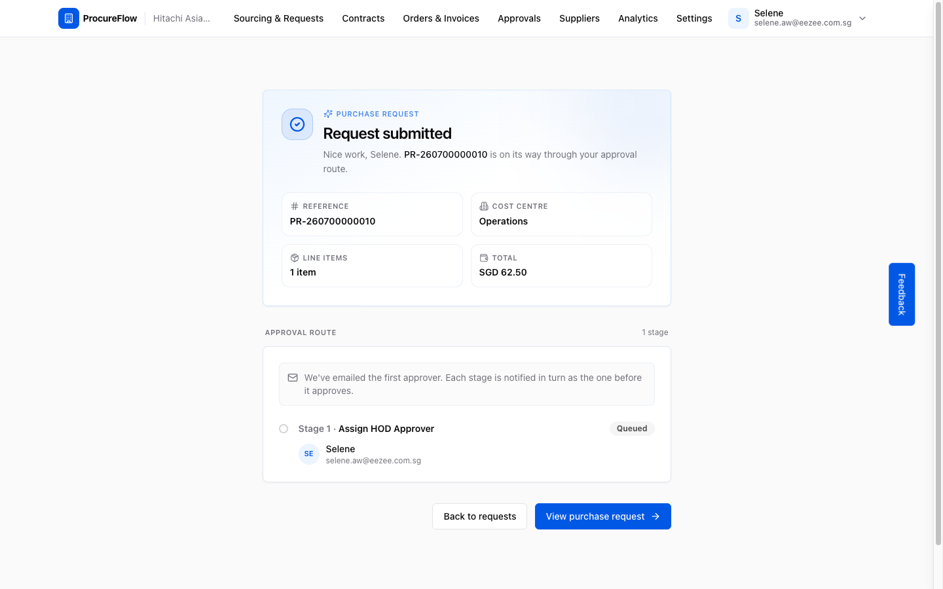Click the sparkle icon beside Purchase Request
The height and width of the screenshot is (589, 943).
click(328, 114)
